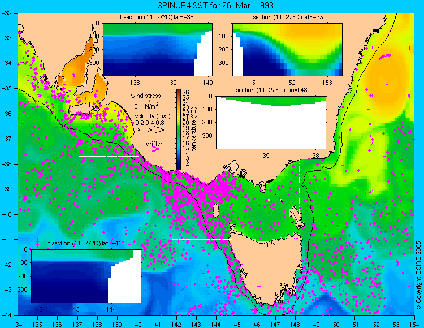The image size is (424, 328).
Task: Click the 152 tick label under the lat=-35 inset
Action: pos(291,83)
